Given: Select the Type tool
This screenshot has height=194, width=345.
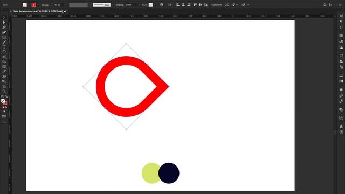Looking at the screenshot, I should [4, 47].
